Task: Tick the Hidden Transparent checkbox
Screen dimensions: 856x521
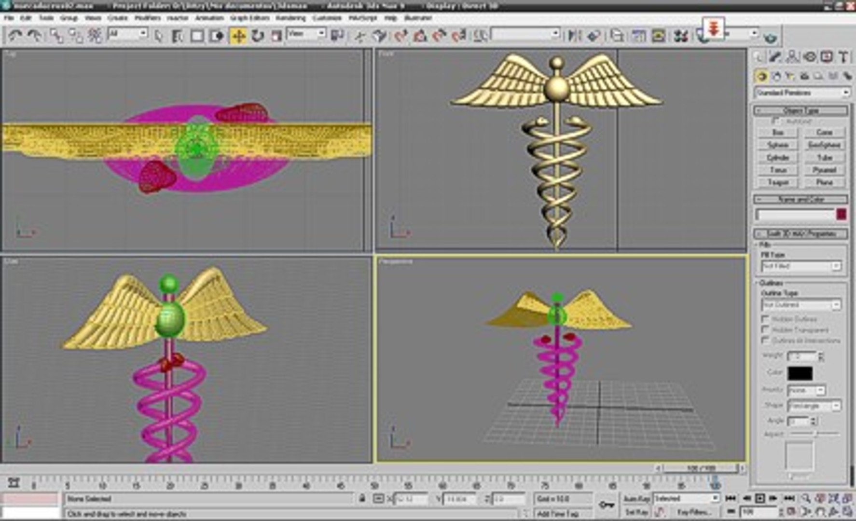Action: [765, 329]
